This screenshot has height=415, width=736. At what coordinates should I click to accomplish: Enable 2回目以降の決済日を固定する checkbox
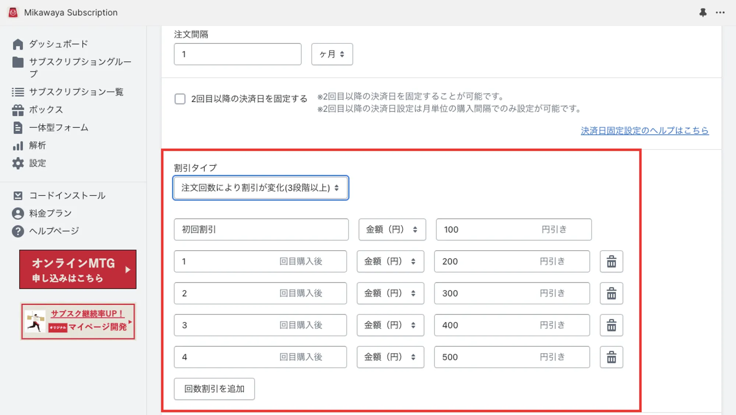[x=180, y=99]
